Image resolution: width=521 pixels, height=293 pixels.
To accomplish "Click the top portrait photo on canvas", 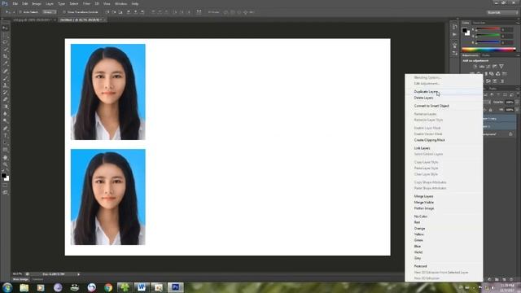I will pos(108,92).
